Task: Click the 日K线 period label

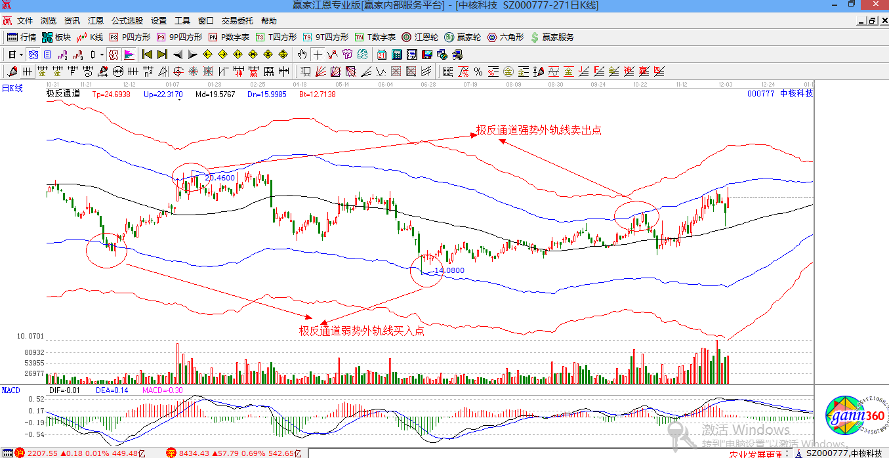Action: [12, 88]
